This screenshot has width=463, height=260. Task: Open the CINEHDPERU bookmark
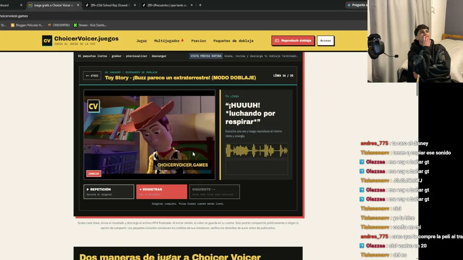[x=58, y=25]
